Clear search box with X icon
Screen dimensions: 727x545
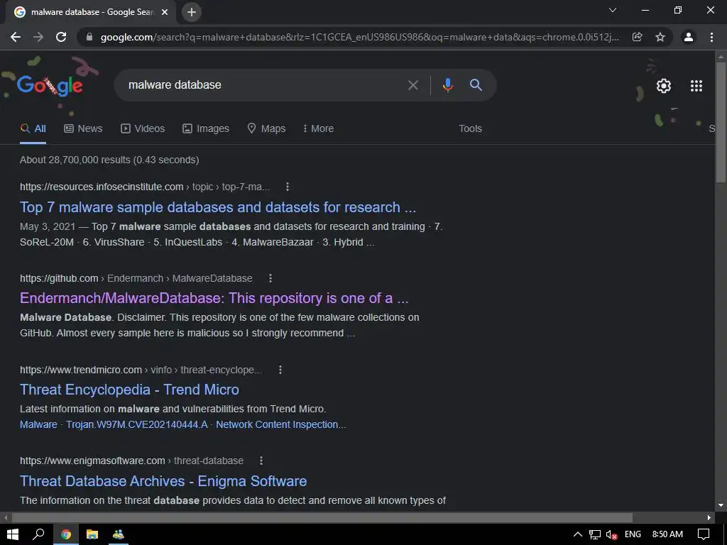coord(412,85)
